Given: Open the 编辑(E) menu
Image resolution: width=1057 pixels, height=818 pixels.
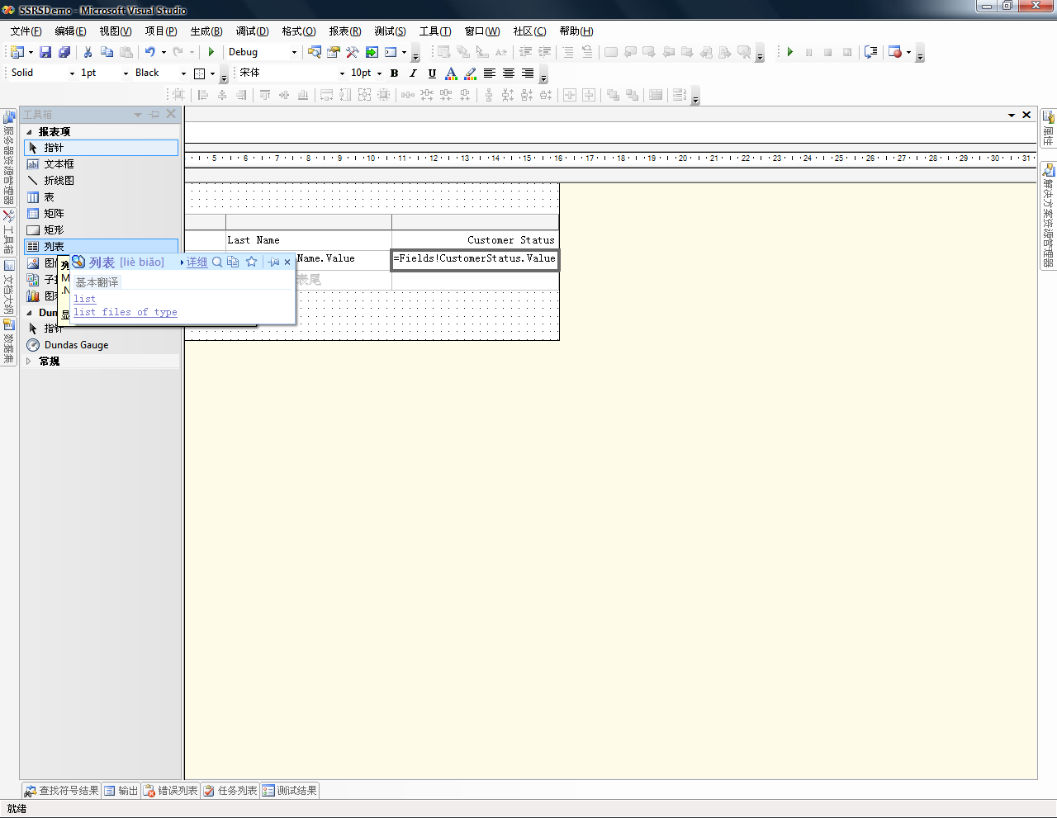Looking at the screenshot, I should point(70,31).
